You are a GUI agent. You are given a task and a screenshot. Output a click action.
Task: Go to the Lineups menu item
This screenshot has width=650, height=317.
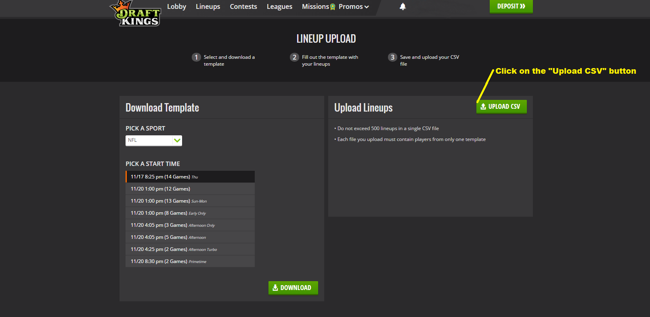pos(208,6)
